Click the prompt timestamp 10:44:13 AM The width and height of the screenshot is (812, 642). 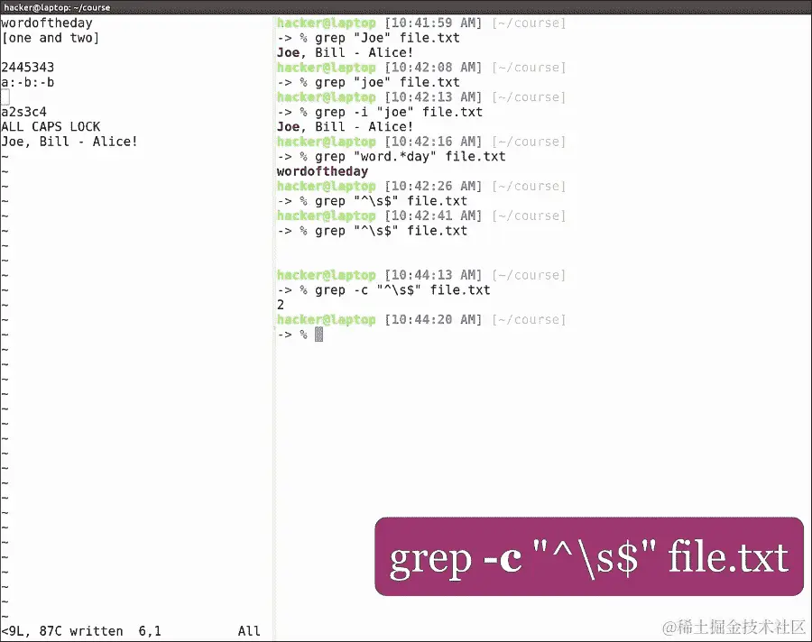pos(433,275)
